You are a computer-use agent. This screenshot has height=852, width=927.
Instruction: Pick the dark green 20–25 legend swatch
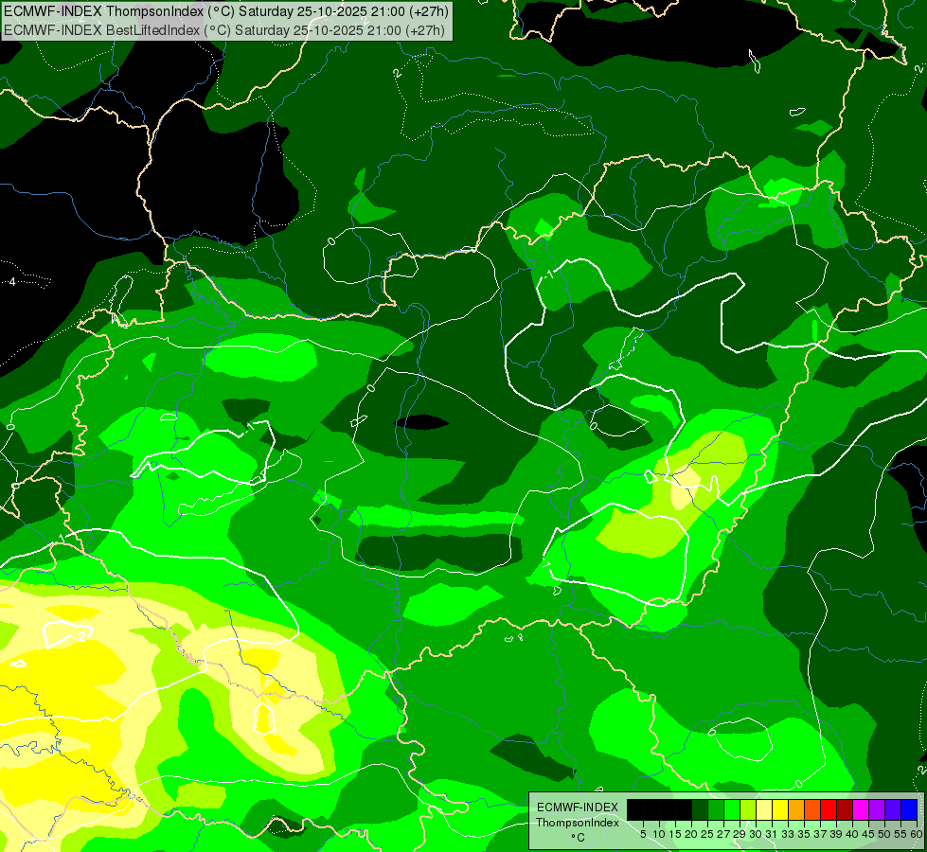click(700, 809)
